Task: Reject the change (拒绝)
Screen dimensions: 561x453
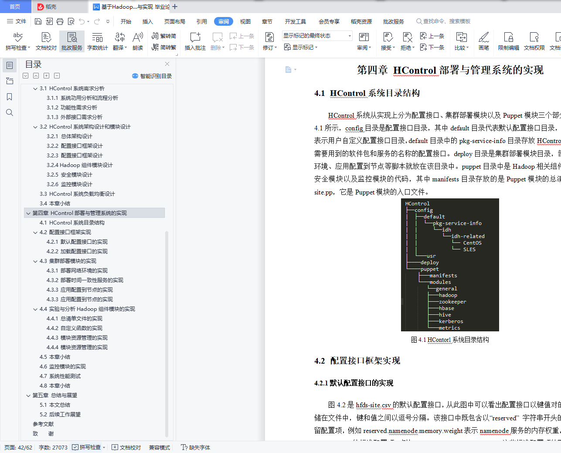Action: pos(408,41)
